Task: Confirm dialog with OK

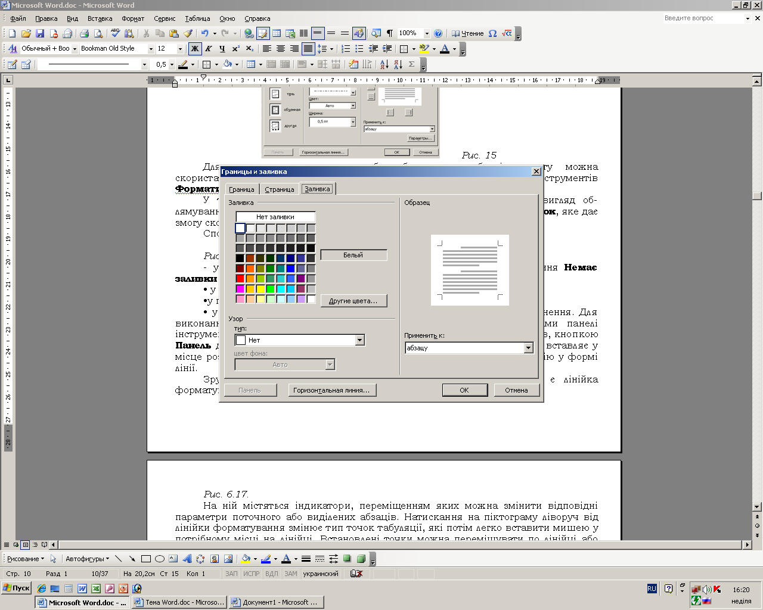Action: tap(464, 390)
